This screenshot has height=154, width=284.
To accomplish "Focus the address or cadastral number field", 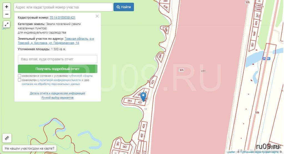I will coord(63,7).
